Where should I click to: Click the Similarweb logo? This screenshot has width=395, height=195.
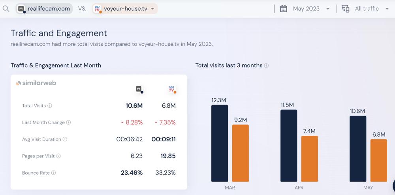pyautogui.click(x=36, y=83)
